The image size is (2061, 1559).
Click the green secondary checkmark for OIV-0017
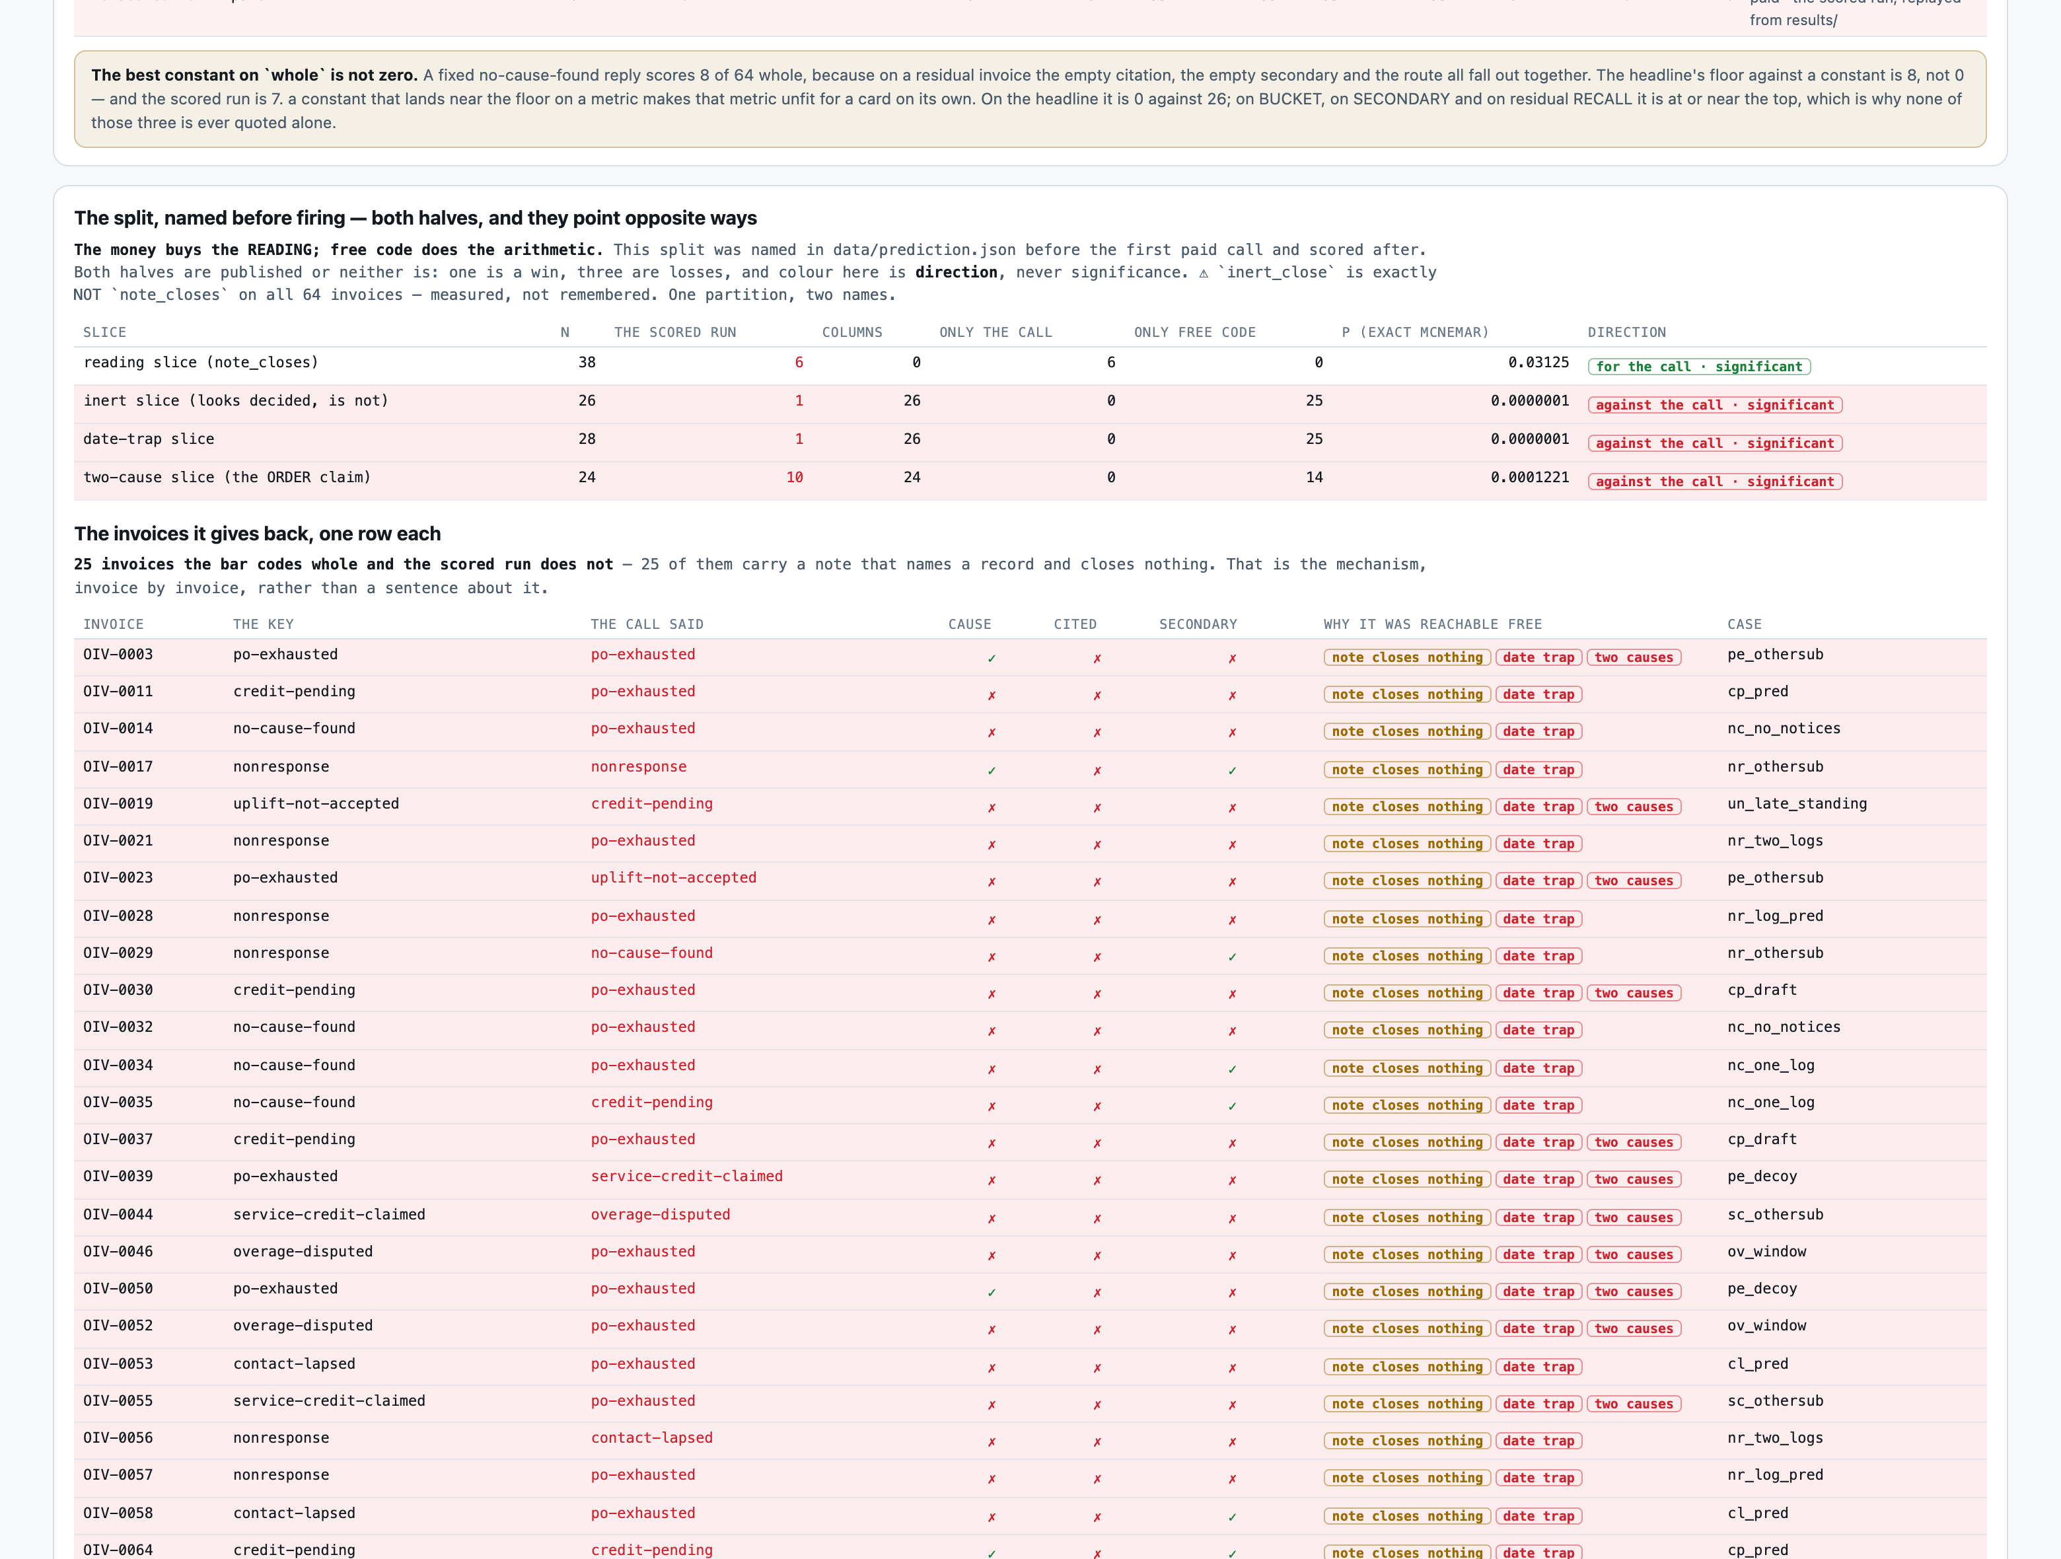(1232, 771)
